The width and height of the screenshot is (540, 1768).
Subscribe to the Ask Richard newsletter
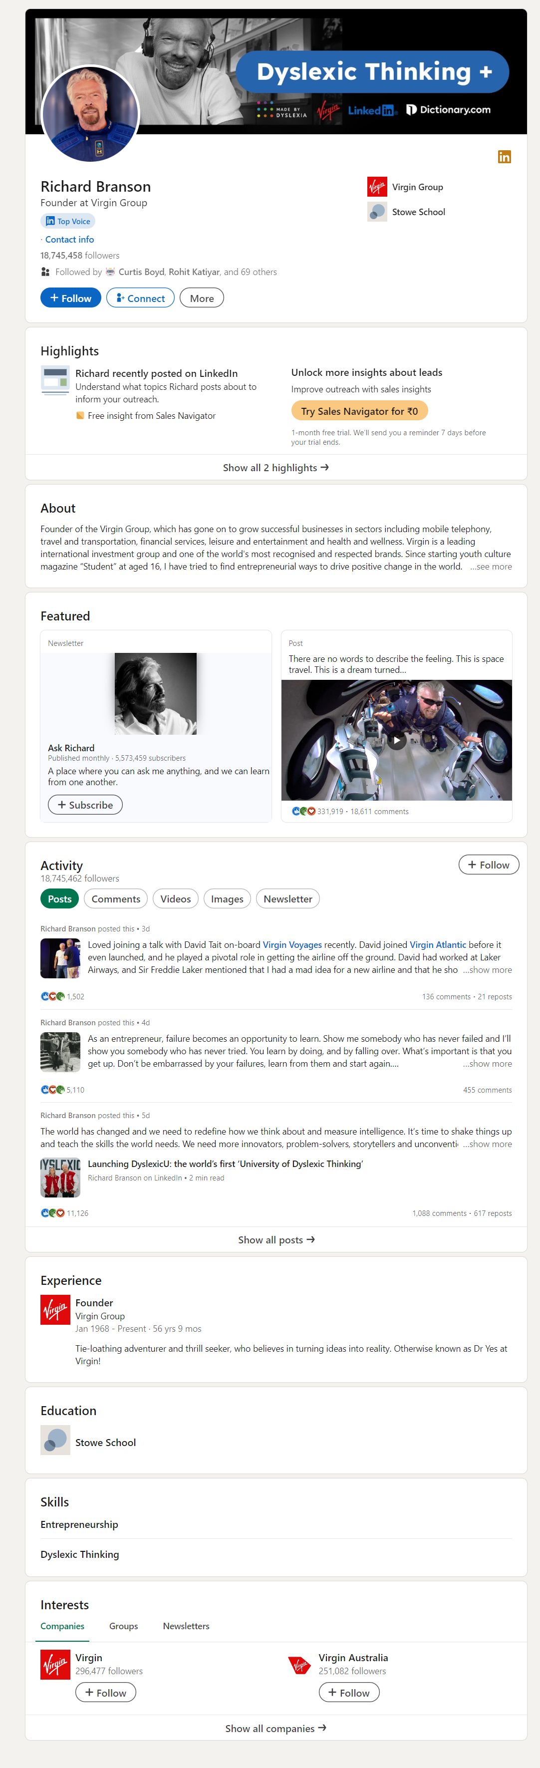pos(85,805)
